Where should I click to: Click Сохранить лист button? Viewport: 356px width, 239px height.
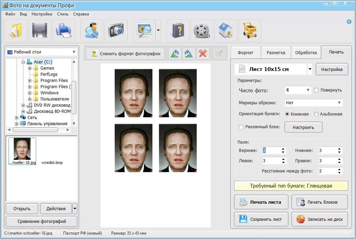pos(261,219)
